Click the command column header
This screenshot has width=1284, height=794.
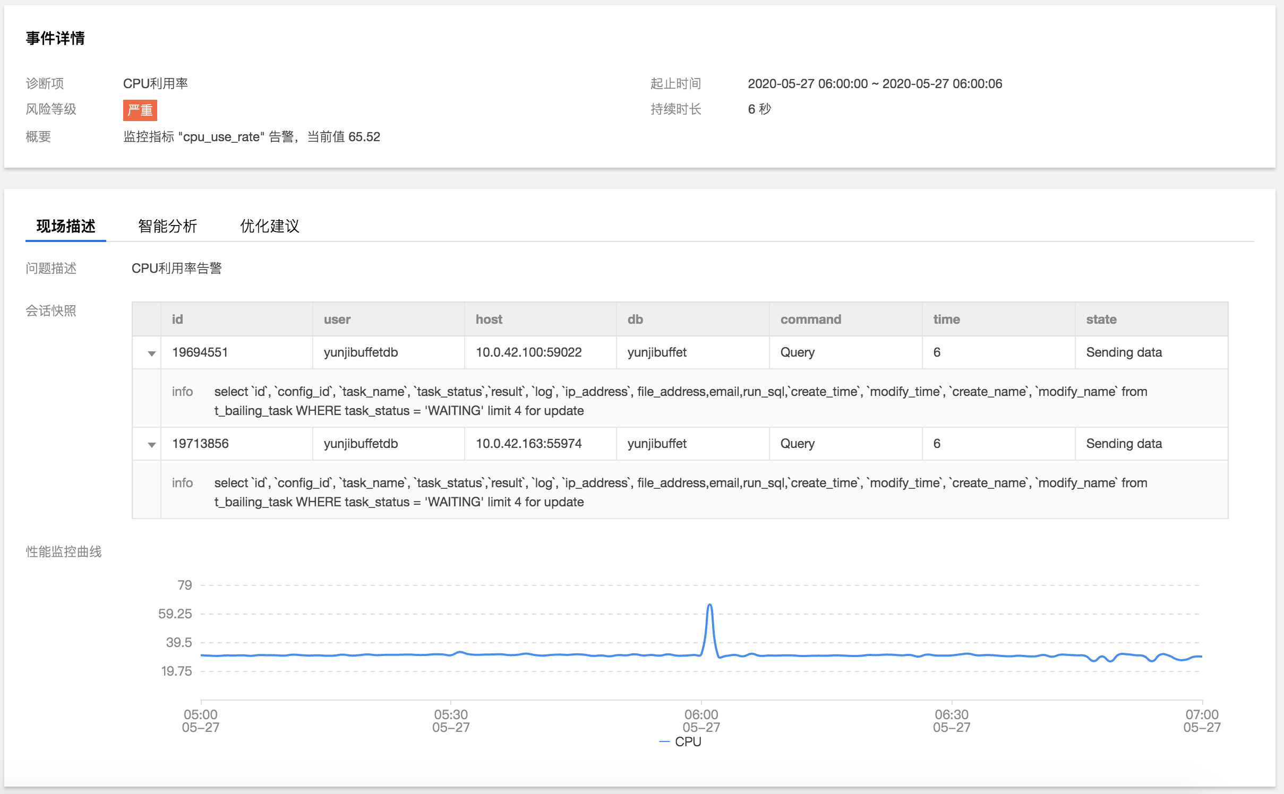(810, 320)
